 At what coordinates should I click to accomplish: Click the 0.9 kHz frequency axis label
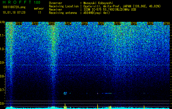coord(2,63)
